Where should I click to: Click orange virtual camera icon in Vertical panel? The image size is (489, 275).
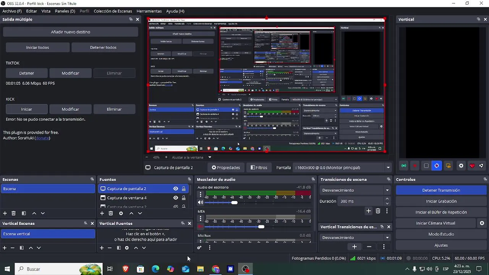point(448,166)
